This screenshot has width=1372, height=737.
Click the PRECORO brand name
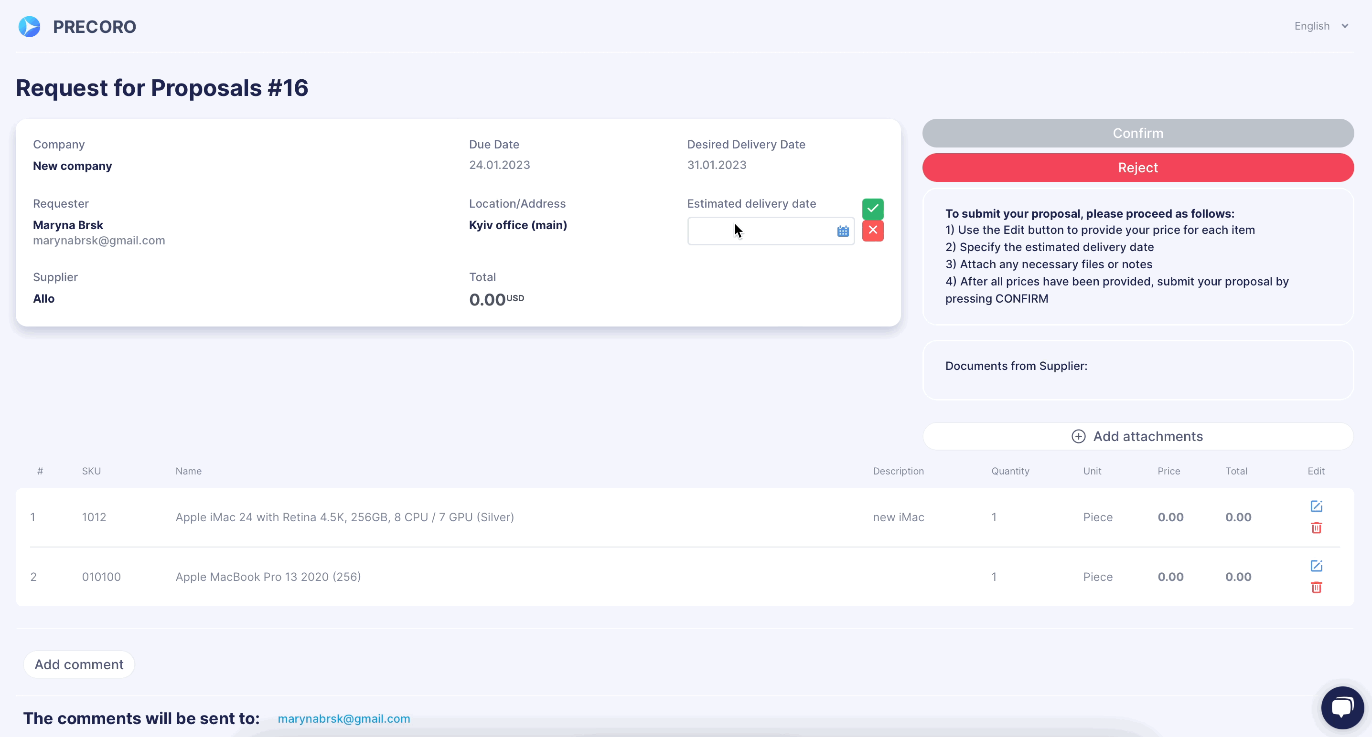tap(94, 27)
